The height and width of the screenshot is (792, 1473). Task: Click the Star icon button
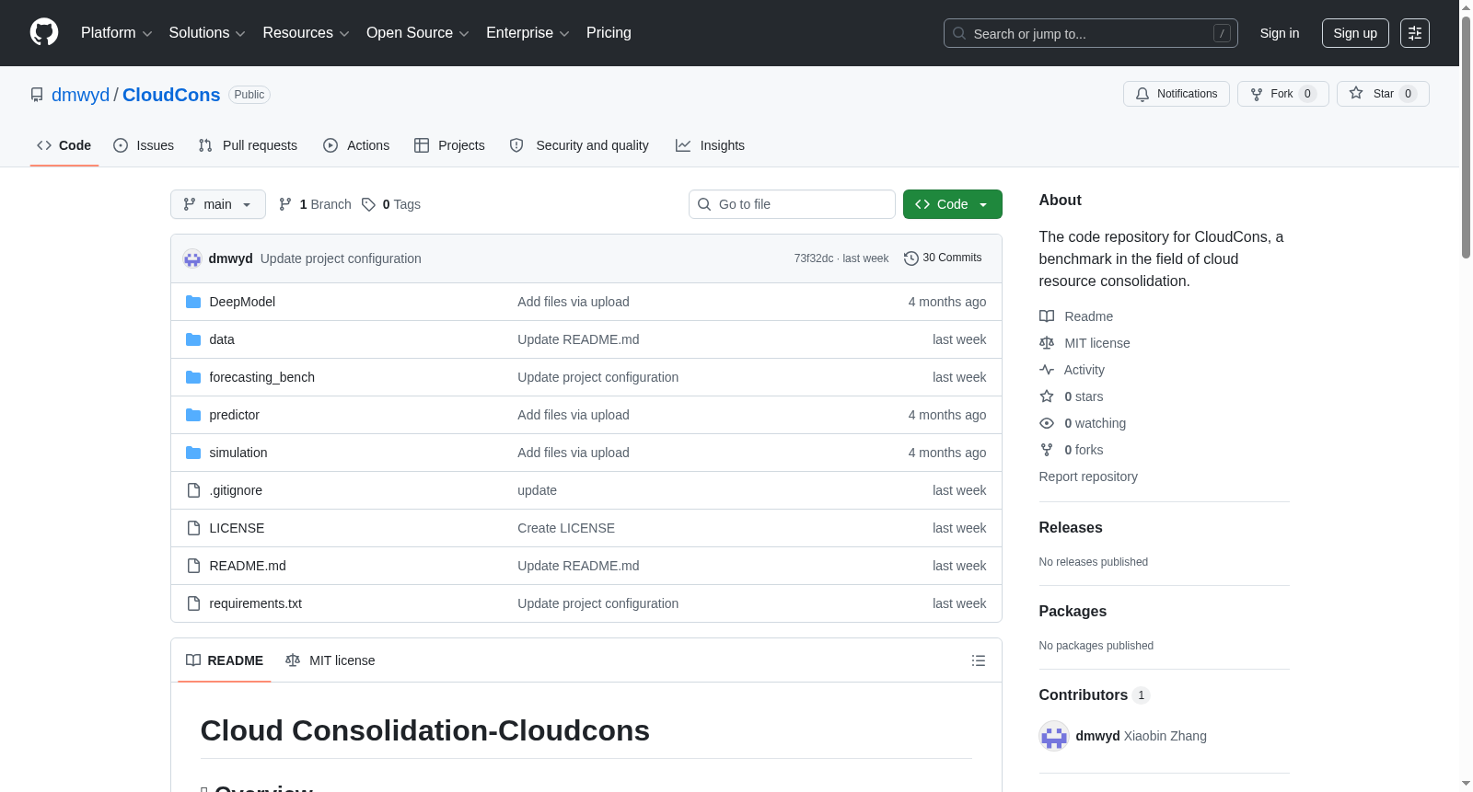(1383, 94)
